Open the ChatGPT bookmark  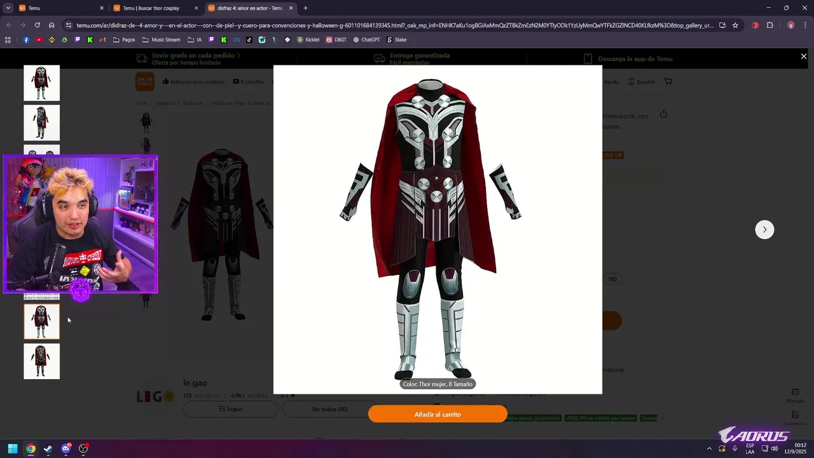tap(366, 39)
